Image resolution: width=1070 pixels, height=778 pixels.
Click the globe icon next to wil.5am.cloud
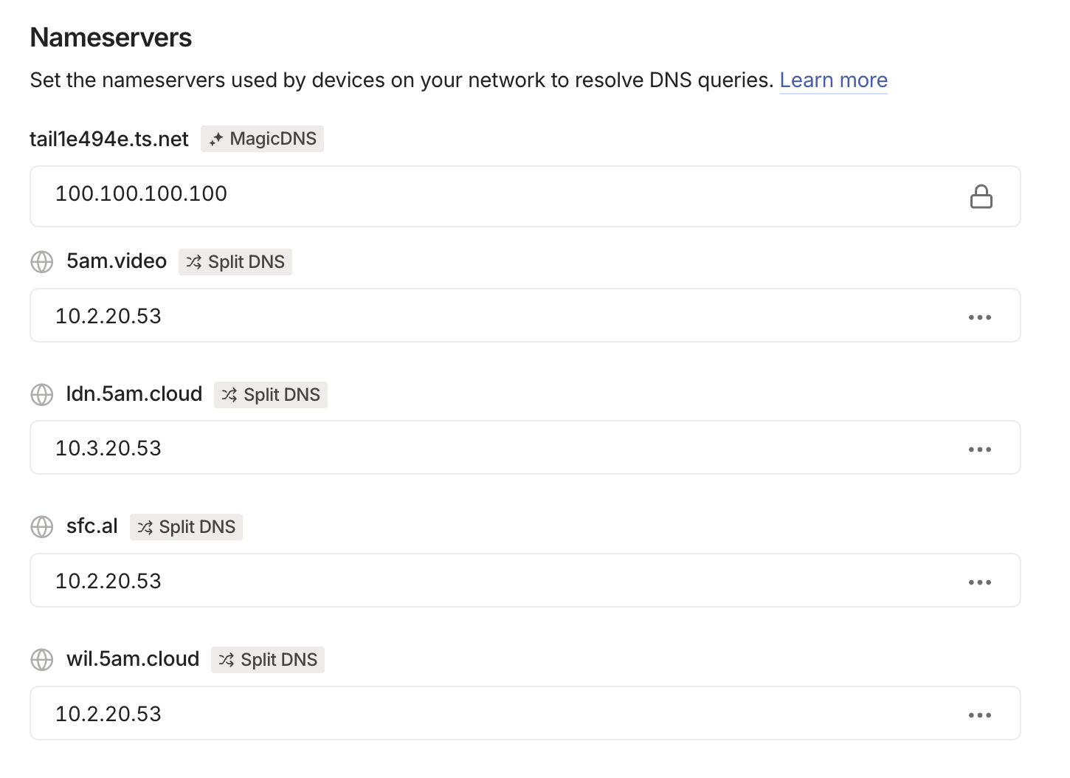point(41,659)
